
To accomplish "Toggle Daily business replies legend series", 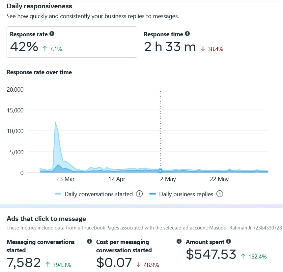I will point(186,194).
